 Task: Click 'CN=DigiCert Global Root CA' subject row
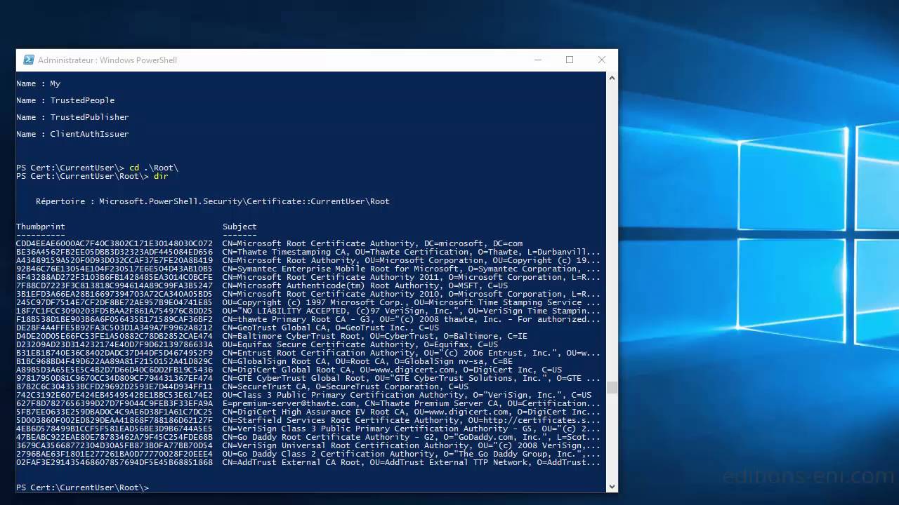(x=393, y=370)
